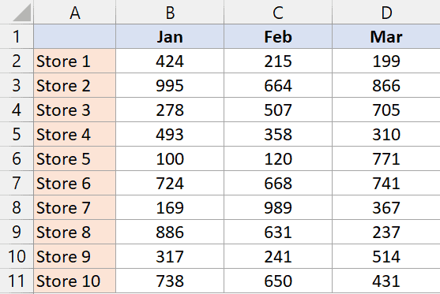Click the Jan header cell
This screenshot has width=440, height=294.
(170, 36)
